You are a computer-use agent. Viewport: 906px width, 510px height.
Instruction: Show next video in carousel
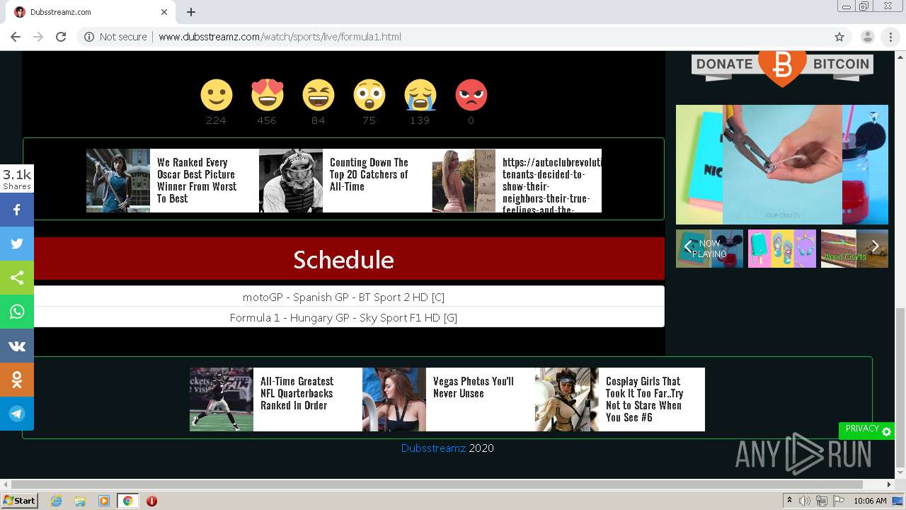coord(876,246)
